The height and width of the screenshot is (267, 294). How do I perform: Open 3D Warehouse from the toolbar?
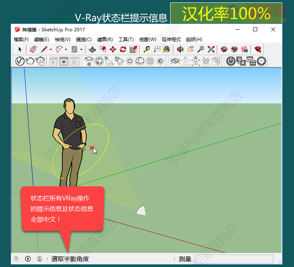224,49
